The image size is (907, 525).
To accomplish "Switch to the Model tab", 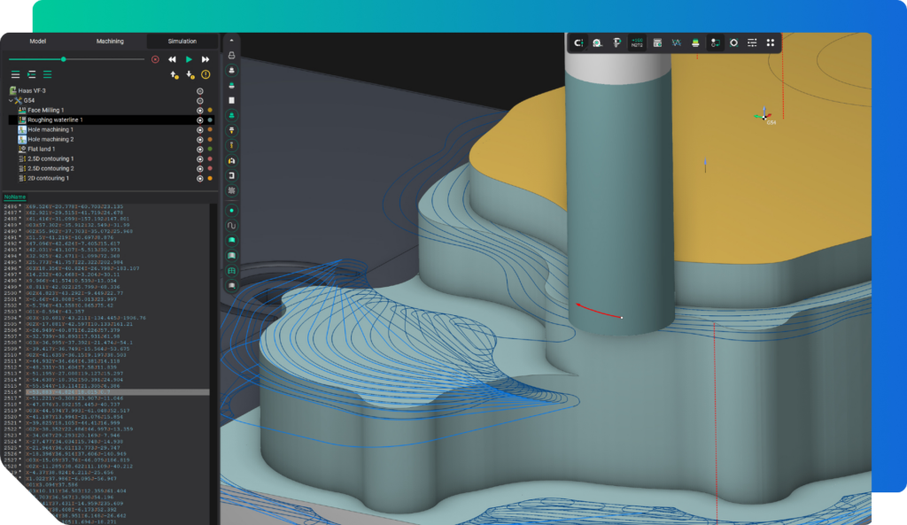I will [x=37, y=41].
